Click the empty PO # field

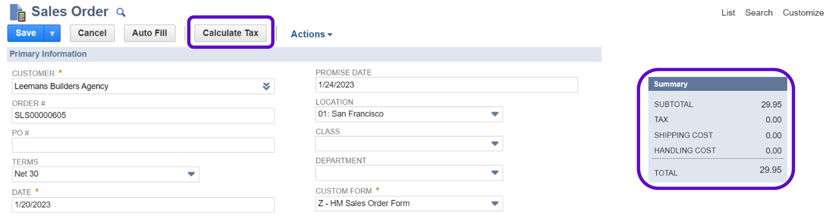click(x=143, y=145)
